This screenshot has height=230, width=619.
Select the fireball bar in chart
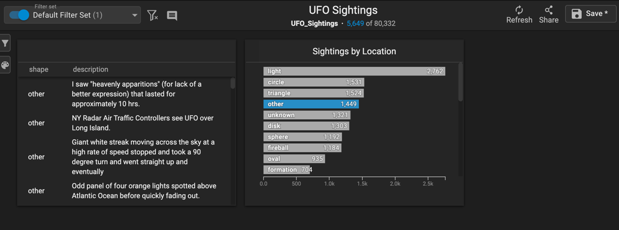[x=302, y=148]
